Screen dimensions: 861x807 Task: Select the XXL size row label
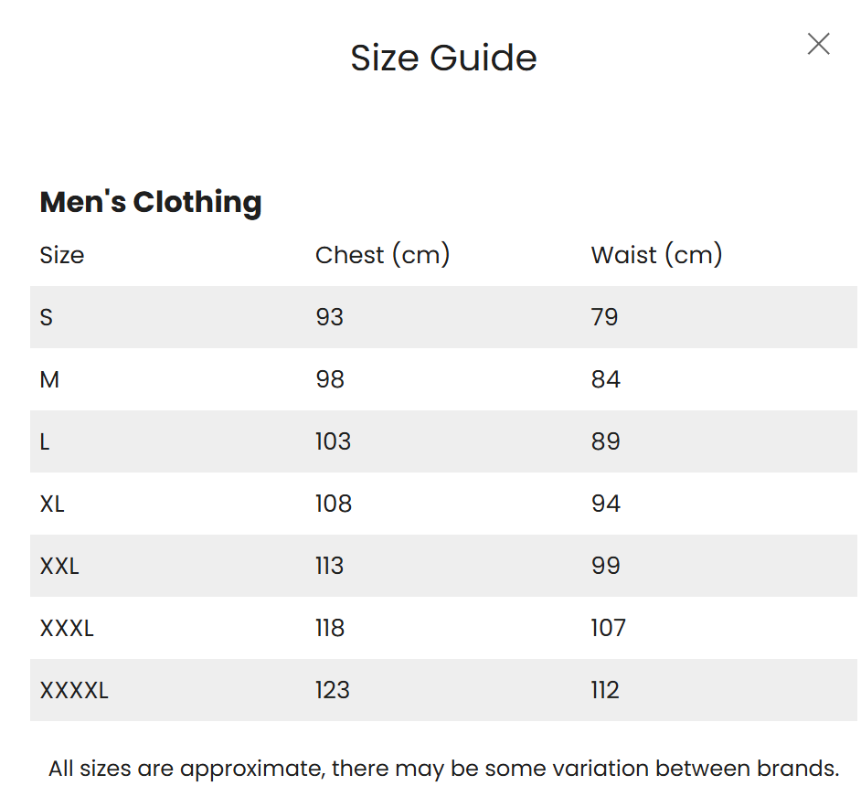point(59,566)
